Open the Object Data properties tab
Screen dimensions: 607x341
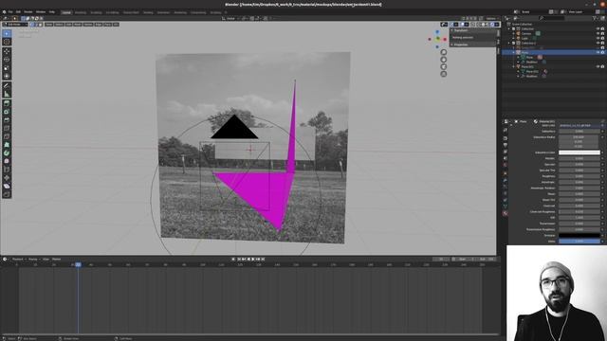[506, 206]
